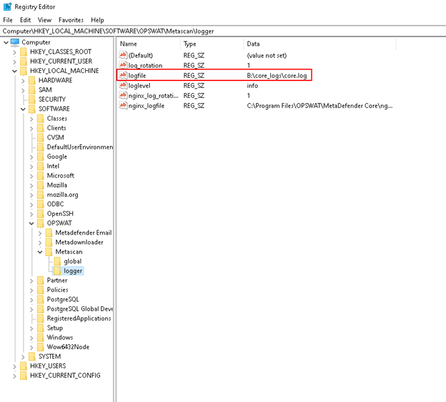446x402 pixels.
Task: Select the (Default) value string icon
Action: [123, 55]
